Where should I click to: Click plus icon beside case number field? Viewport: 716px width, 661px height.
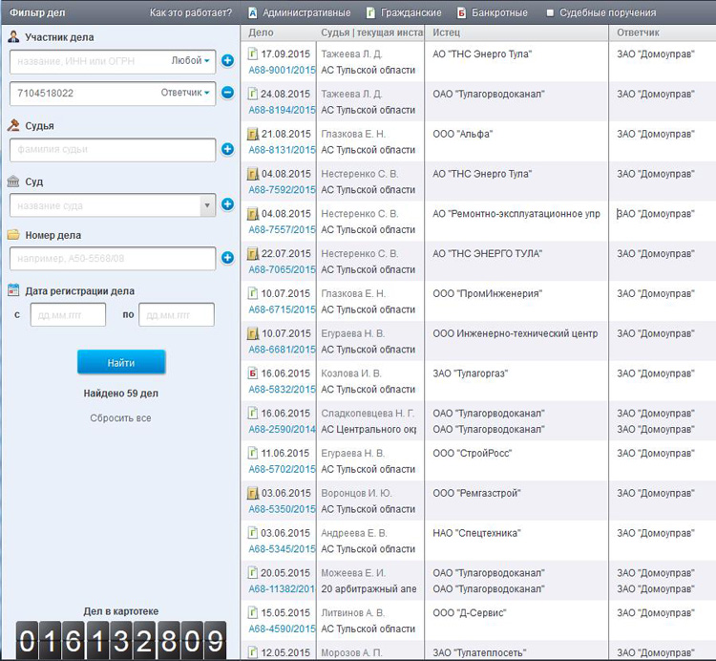[227, 257]
